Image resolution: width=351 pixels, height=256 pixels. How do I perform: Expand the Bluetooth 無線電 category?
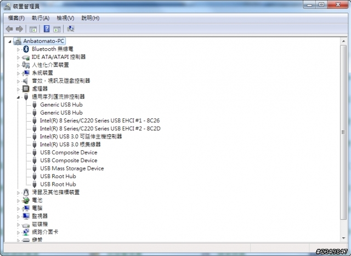(18, 49)
